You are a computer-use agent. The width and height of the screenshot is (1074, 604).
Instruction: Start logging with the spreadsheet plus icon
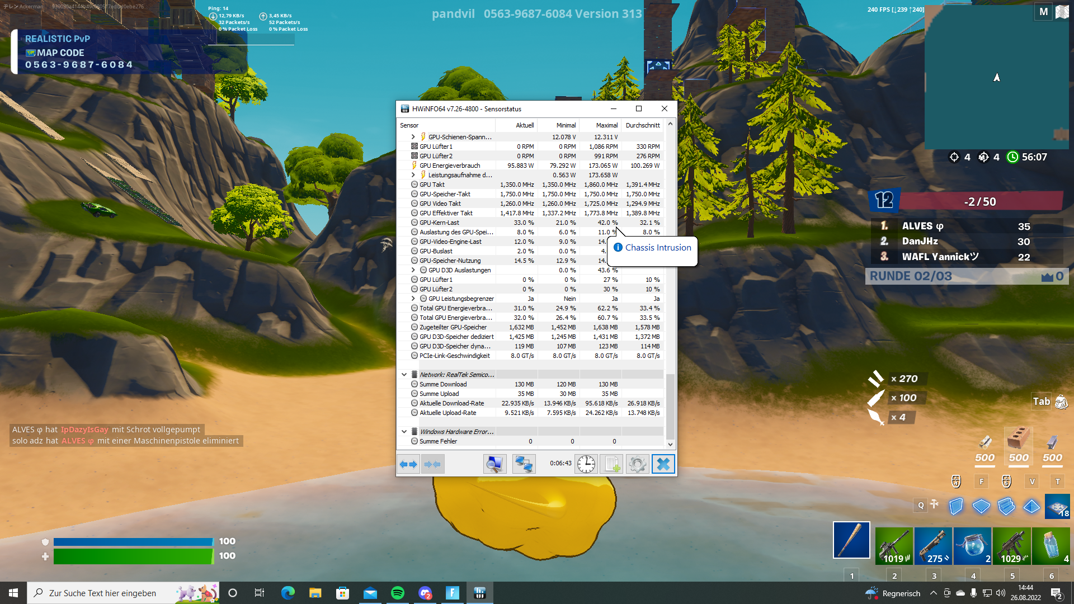coord(612,464)
